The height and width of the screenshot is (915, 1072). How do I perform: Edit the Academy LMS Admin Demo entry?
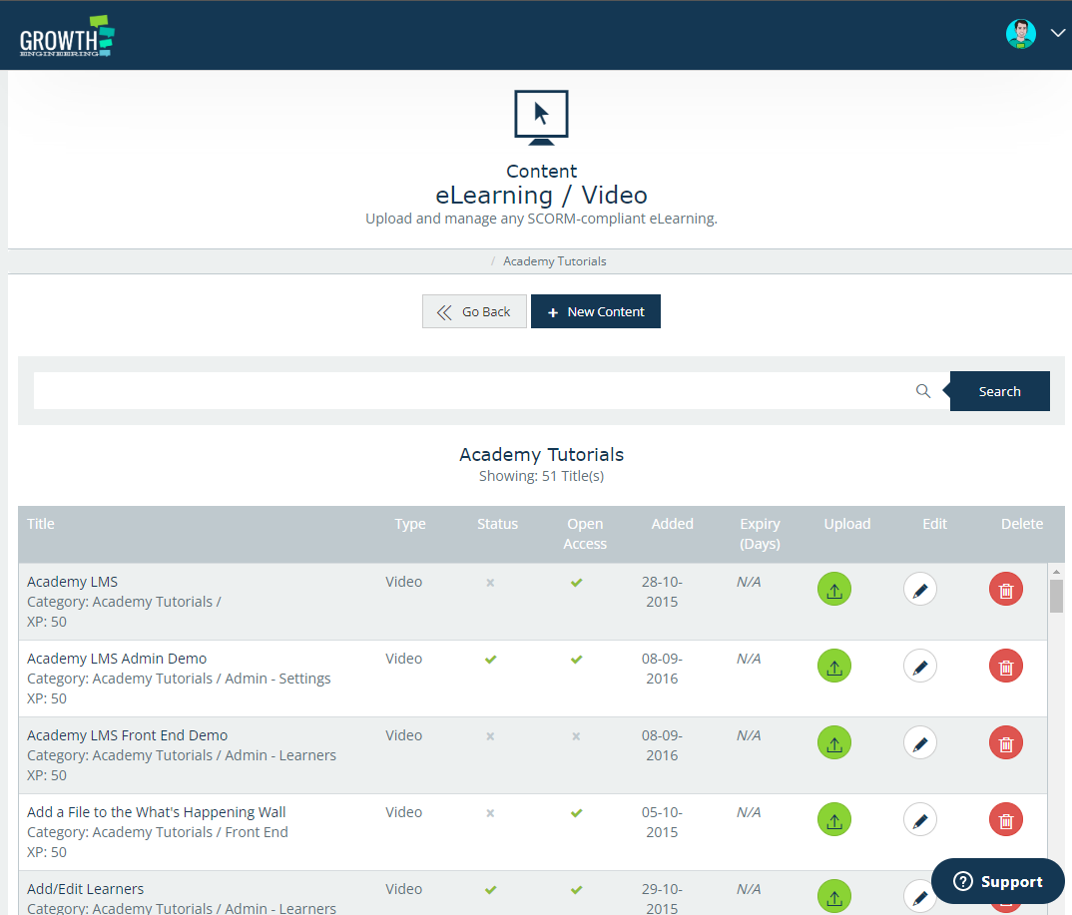click(x=920, y=667)
